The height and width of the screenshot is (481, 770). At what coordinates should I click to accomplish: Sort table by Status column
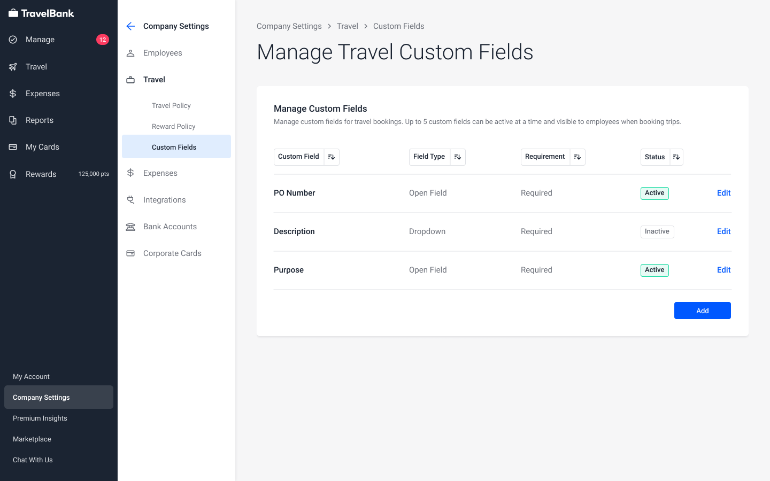(676, 157)
